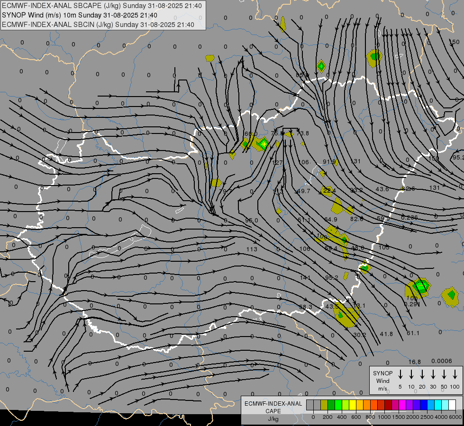Screen dimensions: 464x426
Task: Click the map value 13.1
Action: [360, 305]
